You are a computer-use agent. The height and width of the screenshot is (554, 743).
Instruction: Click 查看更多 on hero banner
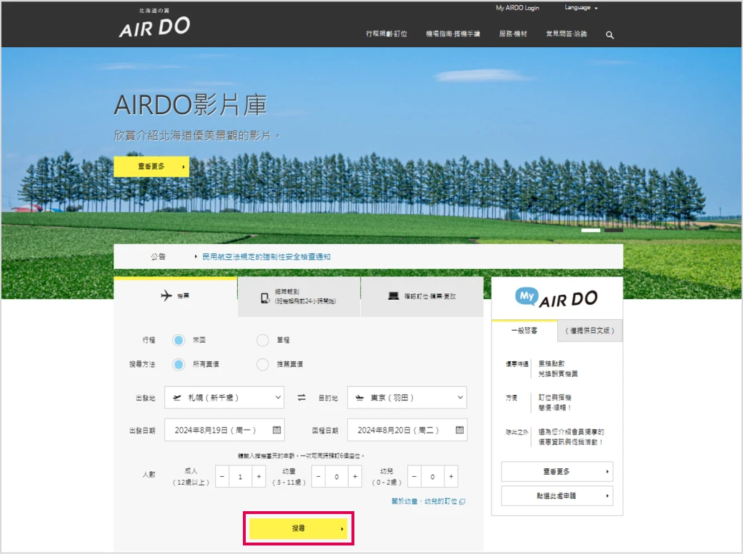(x=151, y=166)
